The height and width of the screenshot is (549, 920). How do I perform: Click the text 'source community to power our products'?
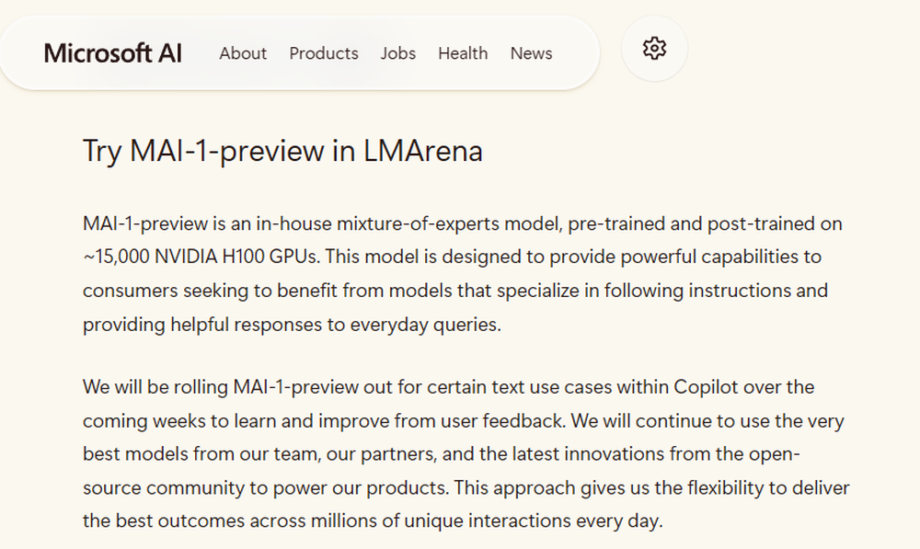(265, 488)
